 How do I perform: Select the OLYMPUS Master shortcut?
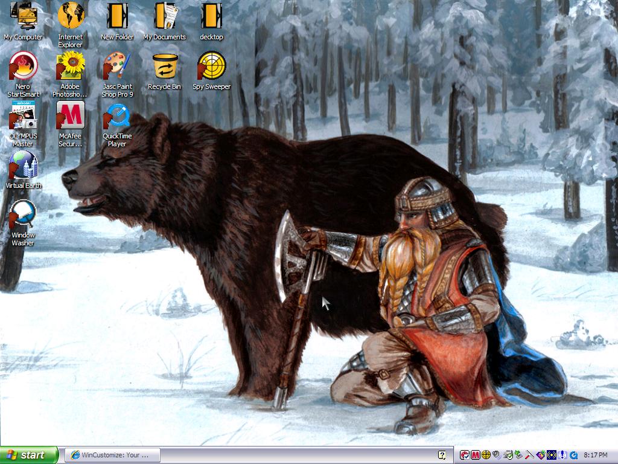pos(24,123)
